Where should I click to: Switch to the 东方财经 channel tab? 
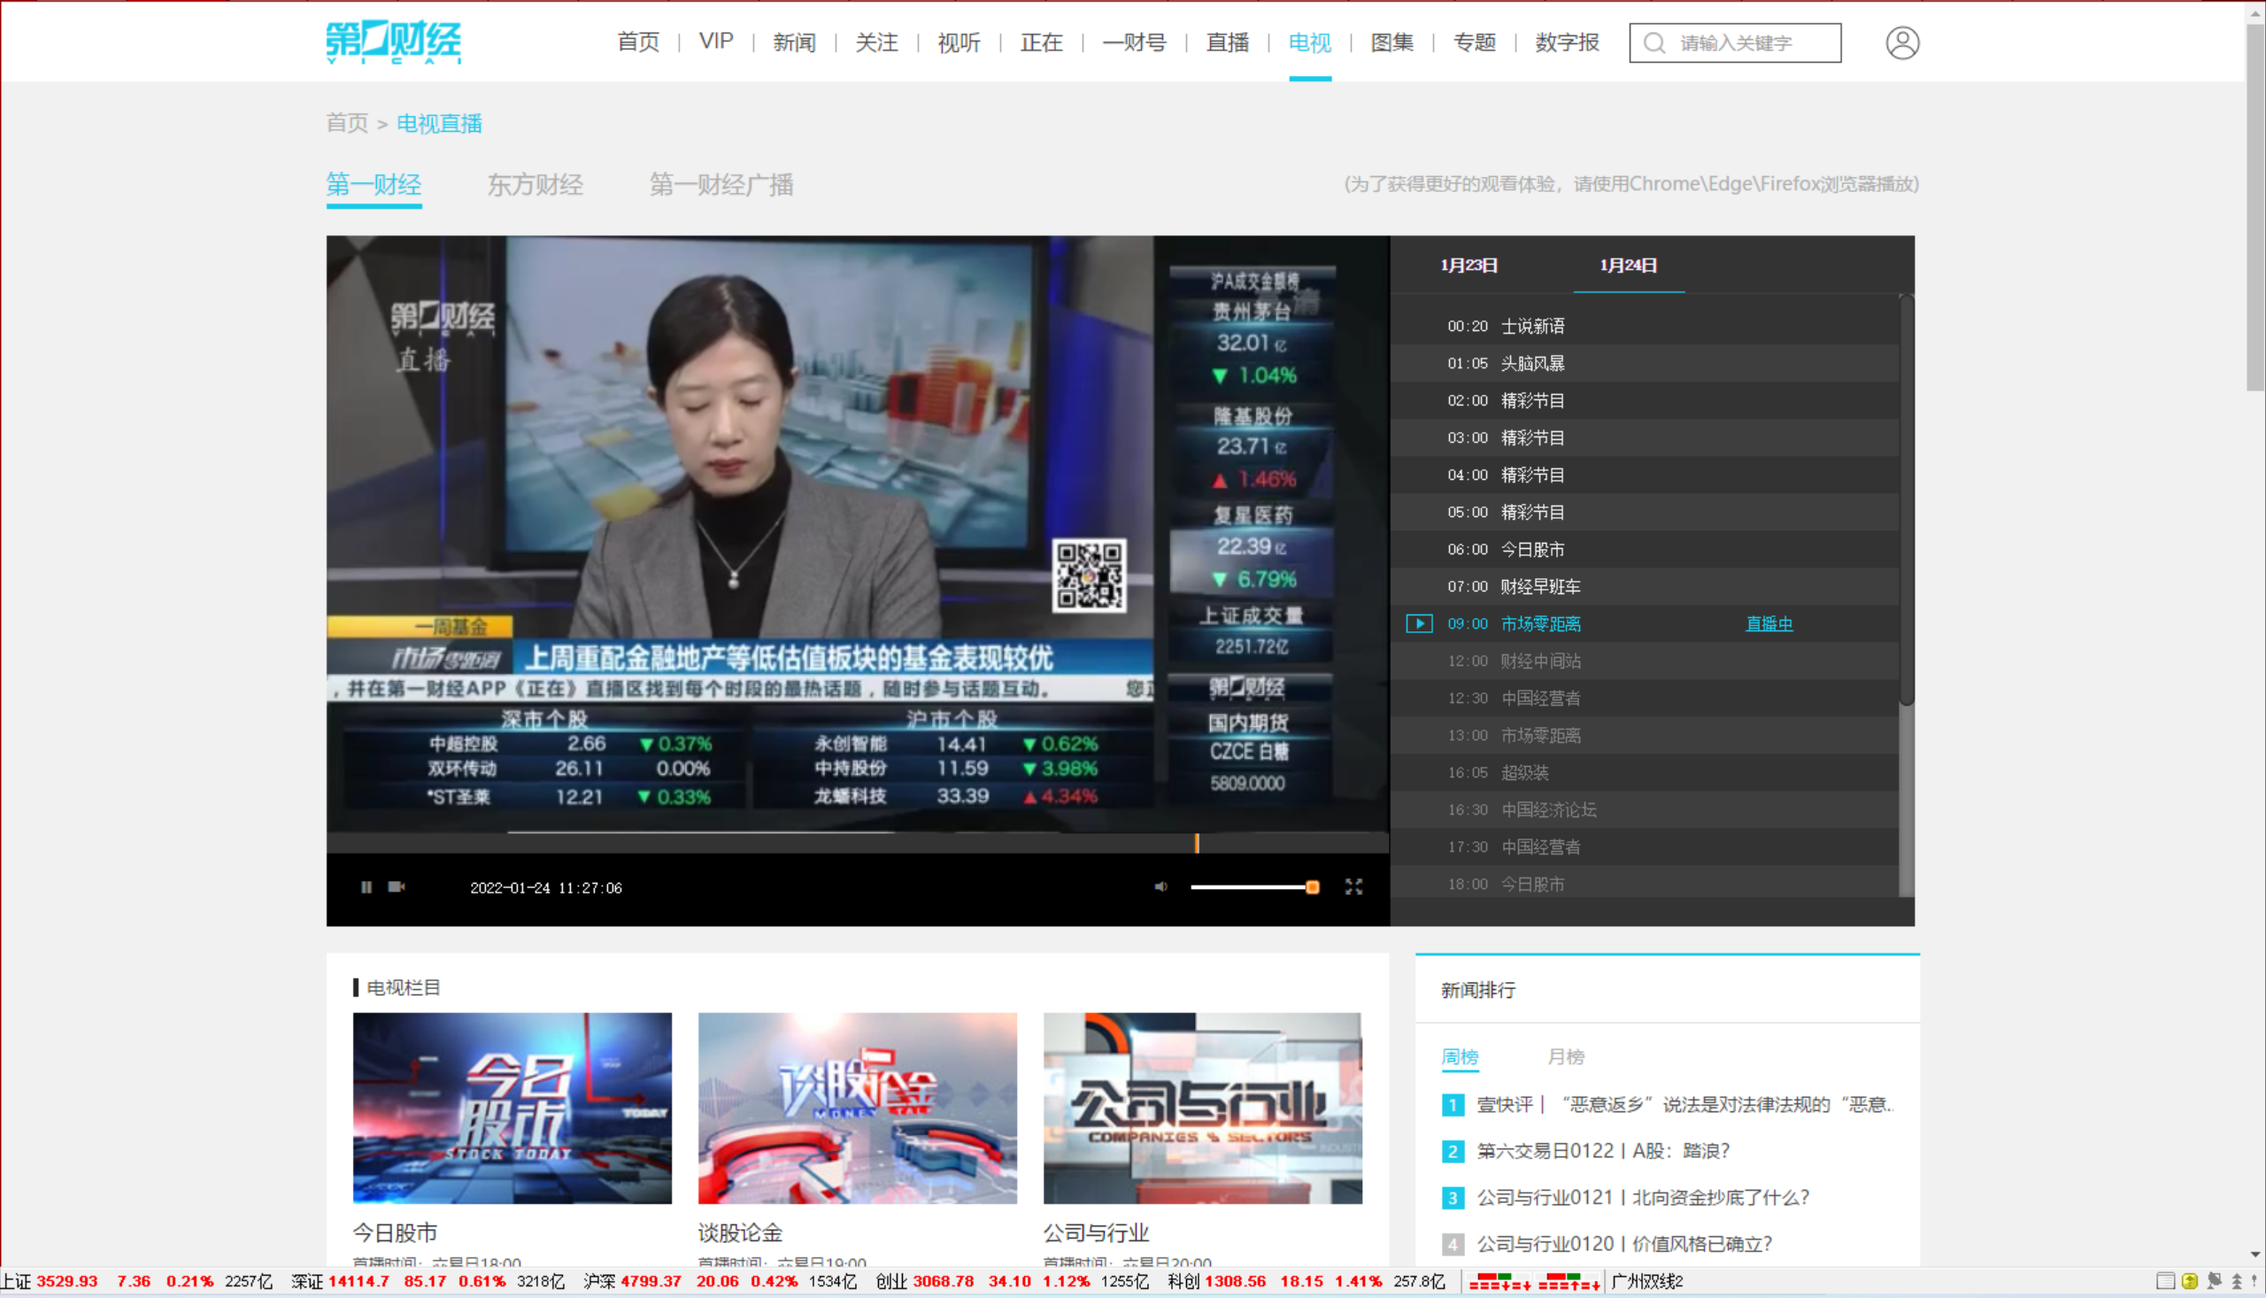click(535, 184)
